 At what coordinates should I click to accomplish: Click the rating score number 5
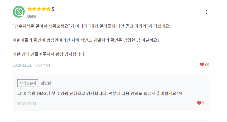(x=53, y=9)
